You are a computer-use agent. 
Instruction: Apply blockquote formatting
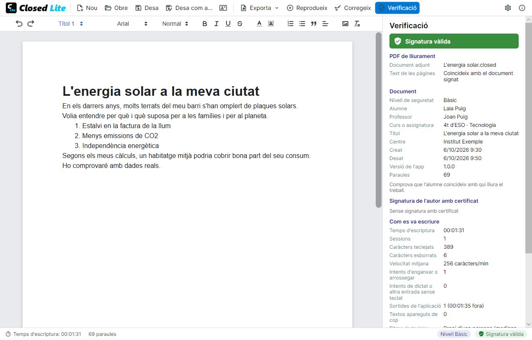click(314, 24)
